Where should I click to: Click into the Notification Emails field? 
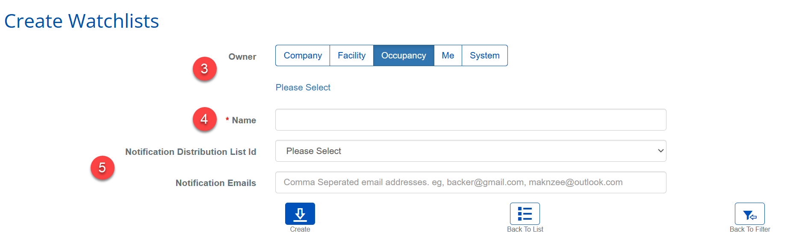(x=470, y=183)
